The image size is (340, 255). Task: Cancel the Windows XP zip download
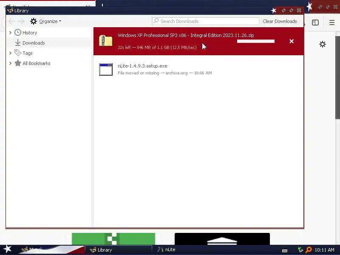(292, 41)
